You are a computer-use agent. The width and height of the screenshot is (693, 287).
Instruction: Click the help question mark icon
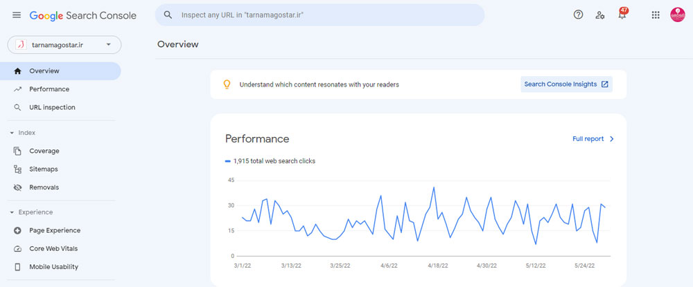pos(578,15)
